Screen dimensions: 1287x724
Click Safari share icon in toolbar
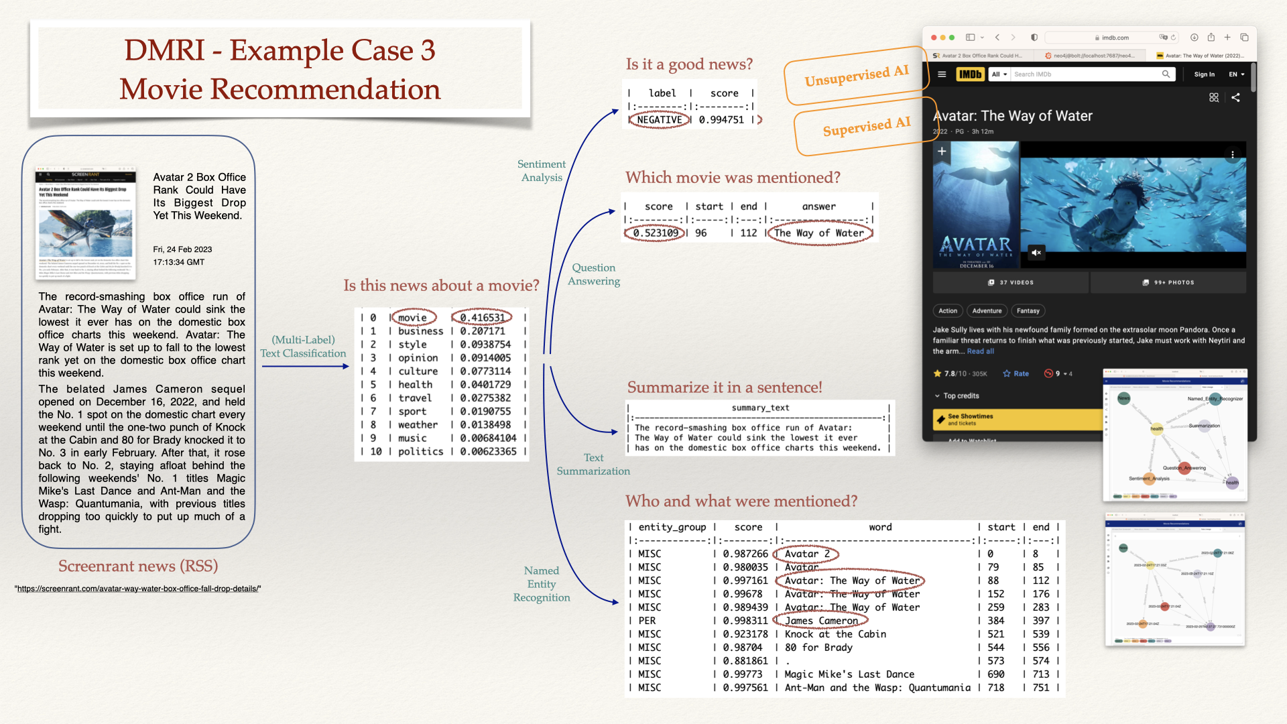(x=1211, y=37)
